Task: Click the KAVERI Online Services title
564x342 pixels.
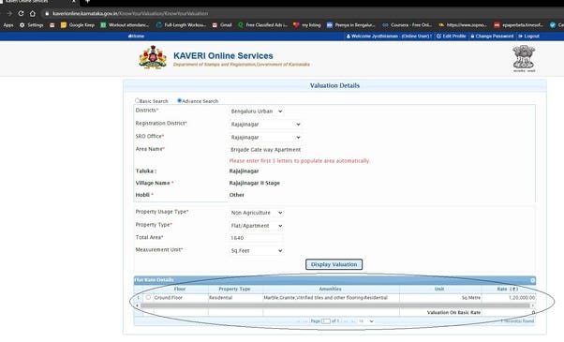Action: coord(223,55)
